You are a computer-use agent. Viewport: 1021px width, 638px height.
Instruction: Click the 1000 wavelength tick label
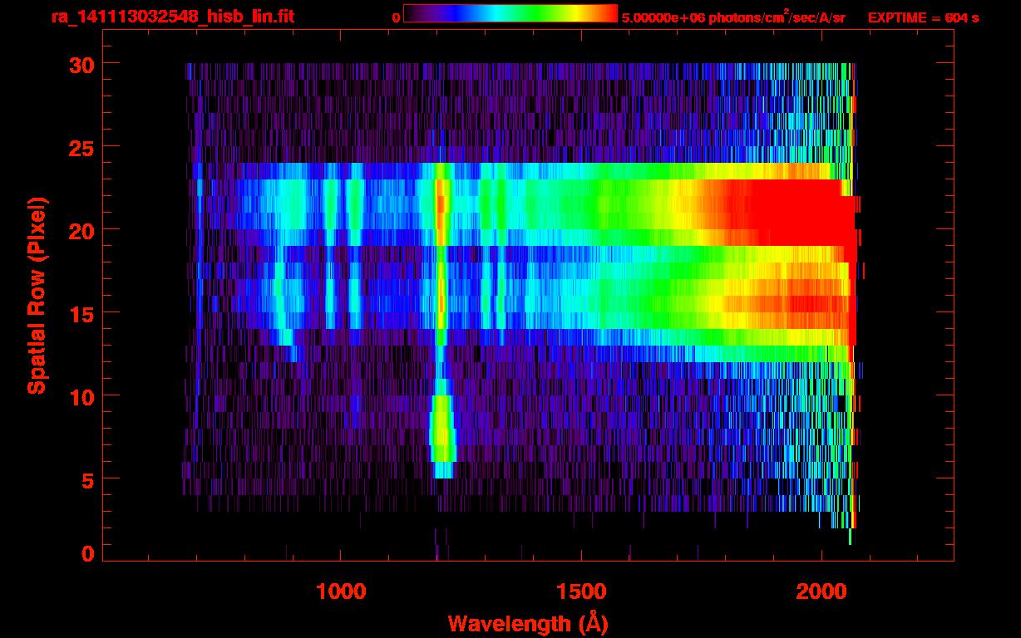[341, 591]
